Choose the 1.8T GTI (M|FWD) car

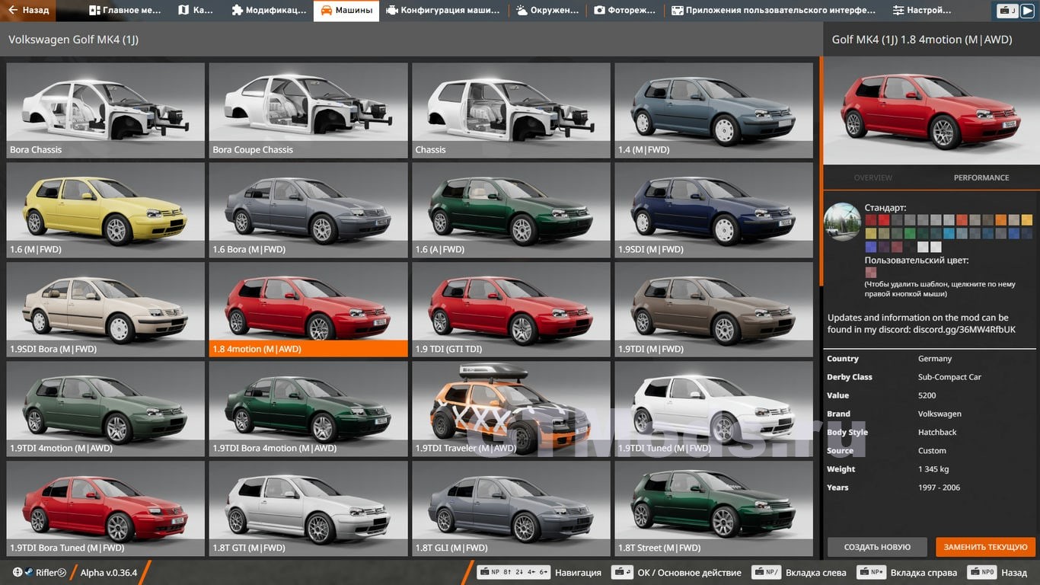pyautogui.click(x=308, y=509)
